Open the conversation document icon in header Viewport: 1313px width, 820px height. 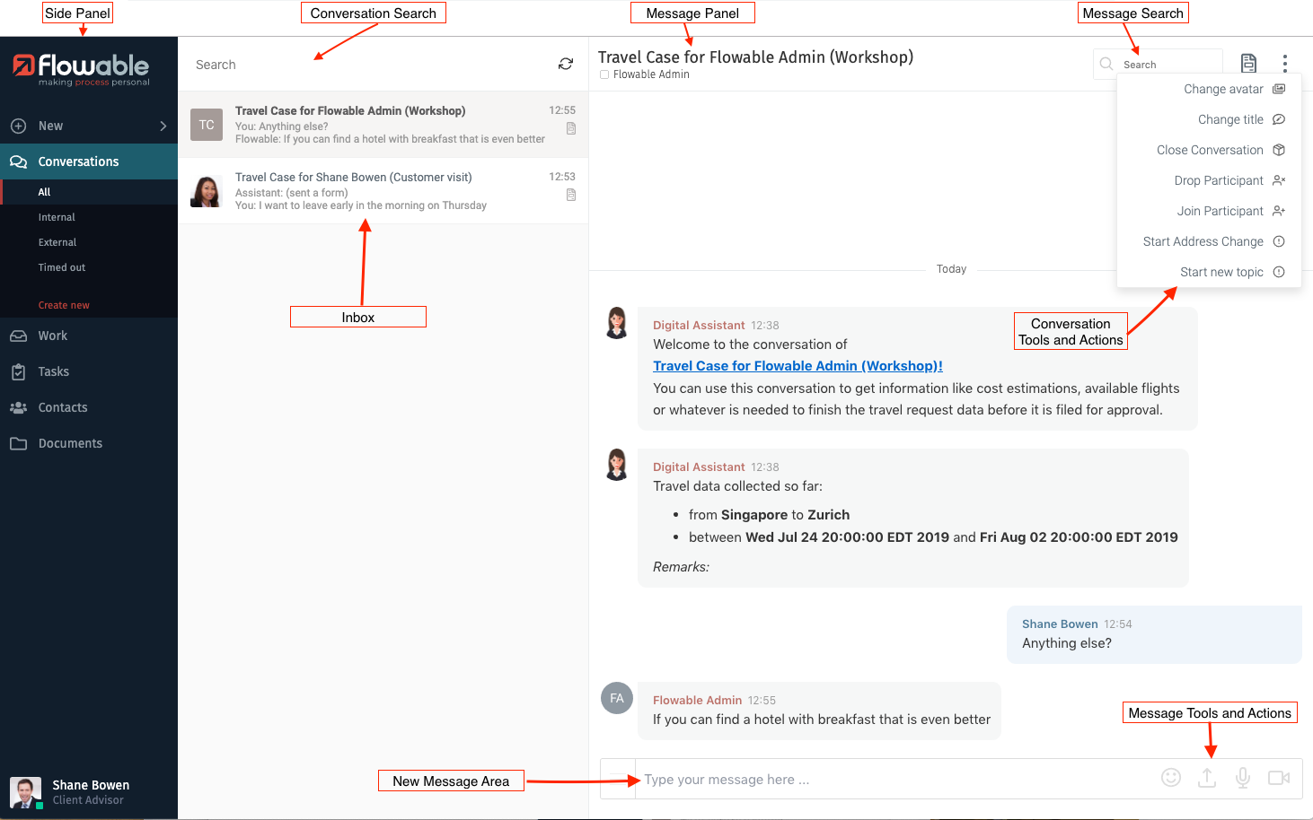[1248, 63]
